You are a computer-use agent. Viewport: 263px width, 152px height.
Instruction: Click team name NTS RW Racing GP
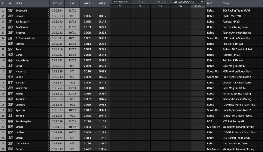pos(233,121)
